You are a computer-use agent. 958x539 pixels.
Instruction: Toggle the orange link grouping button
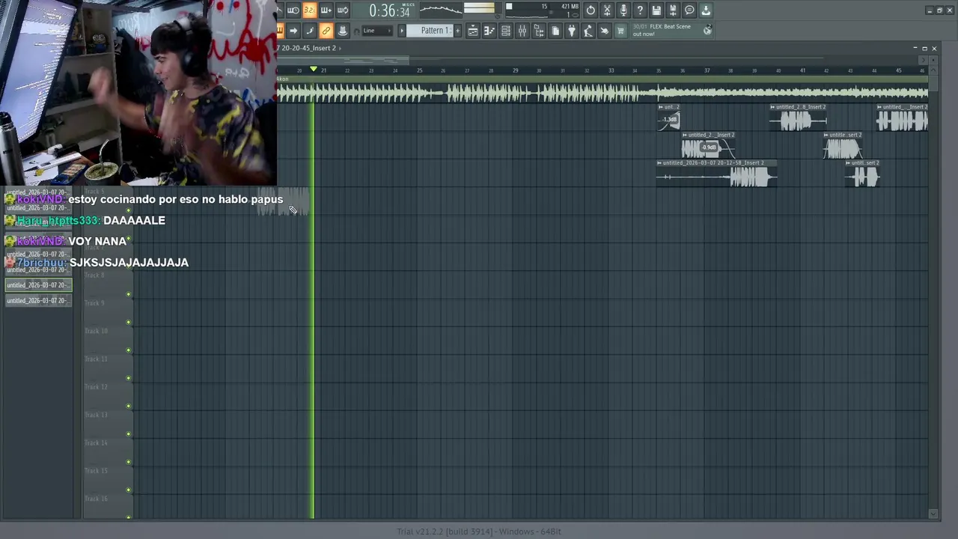pos(326,31)
